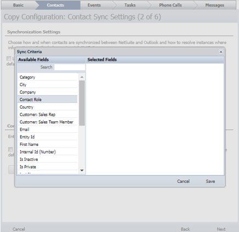
Task: Focus the Search field in Available Fields
Action: (70, 67)
